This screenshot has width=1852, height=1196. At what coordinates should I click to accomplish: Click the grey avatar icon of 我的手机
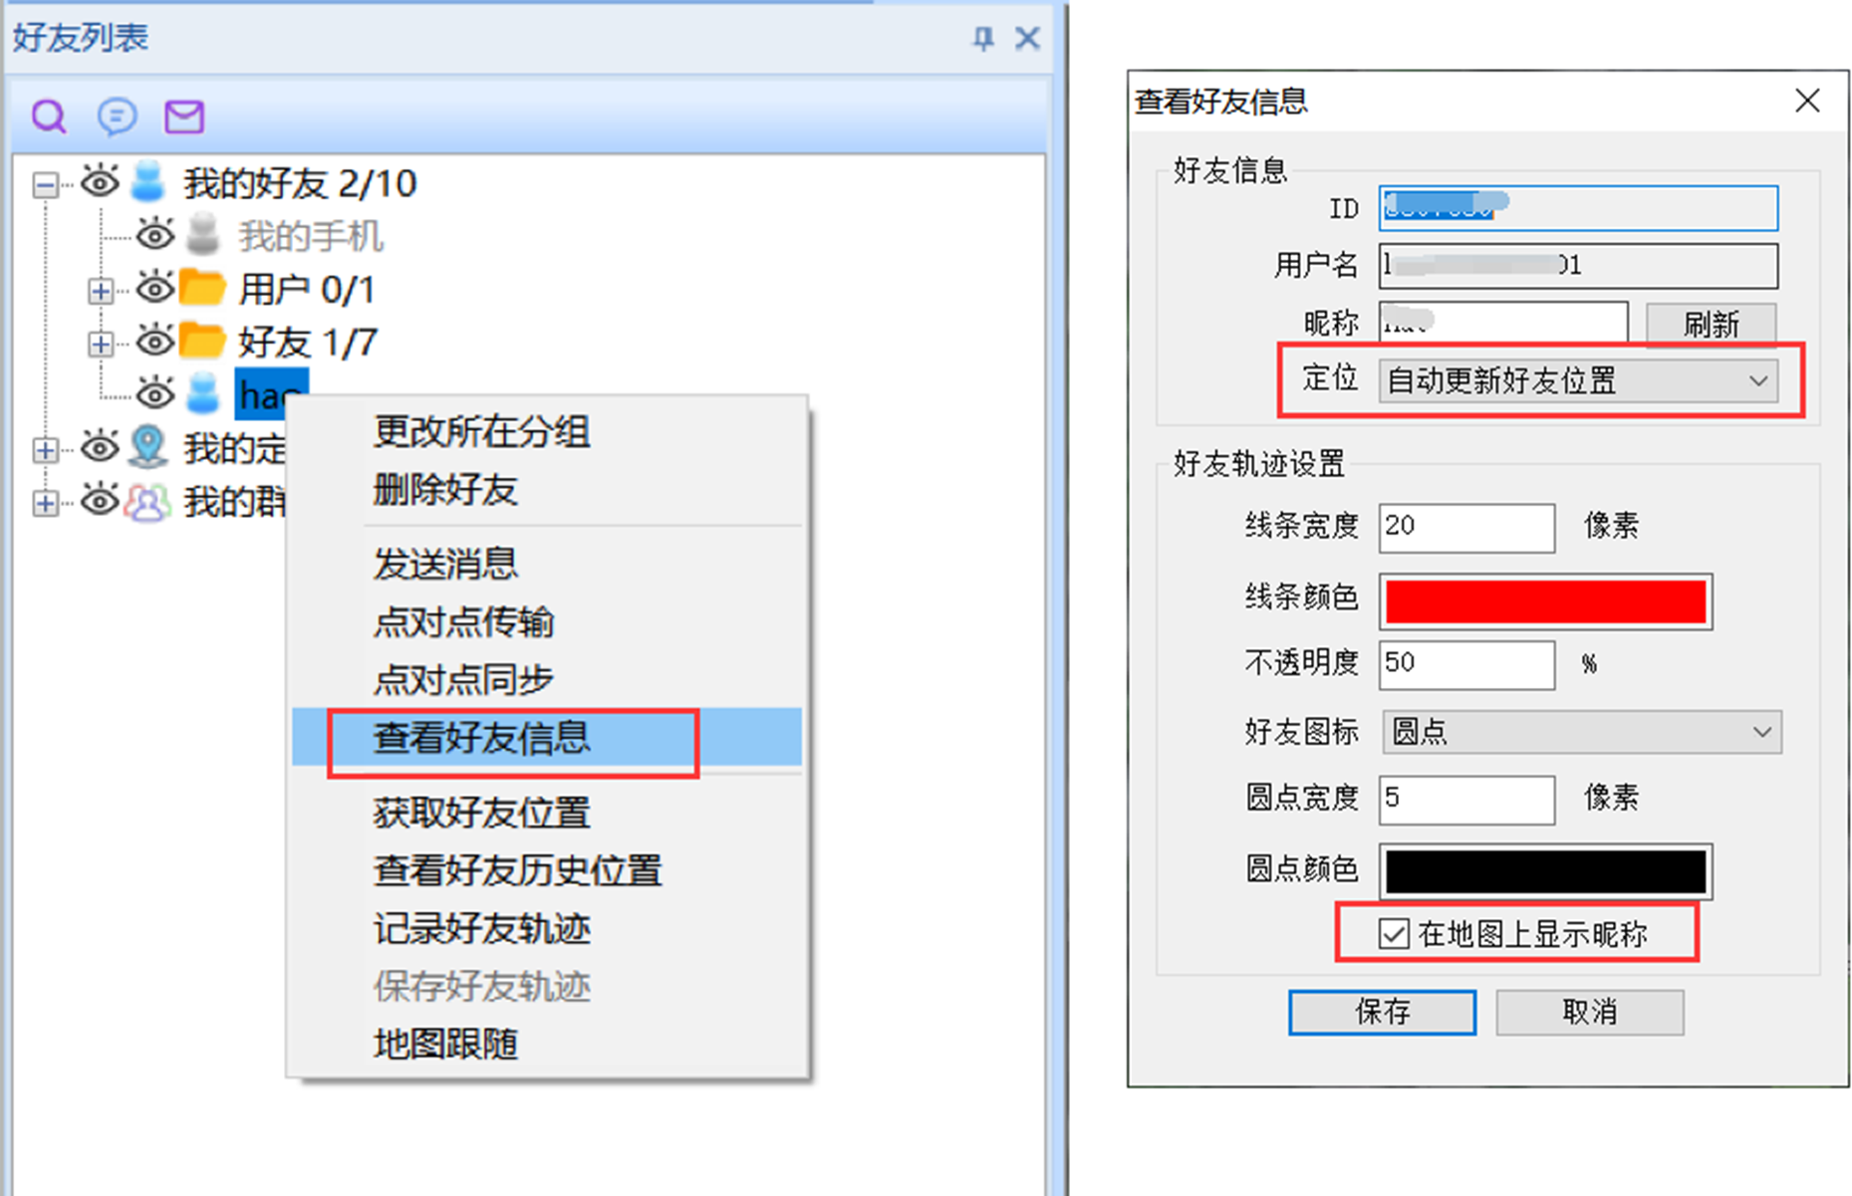(203, 235)
